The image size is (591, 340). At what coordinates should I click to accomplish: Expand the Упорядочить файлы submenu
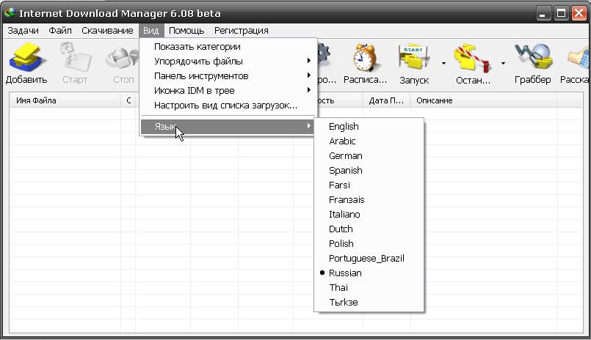coord(228,61)
